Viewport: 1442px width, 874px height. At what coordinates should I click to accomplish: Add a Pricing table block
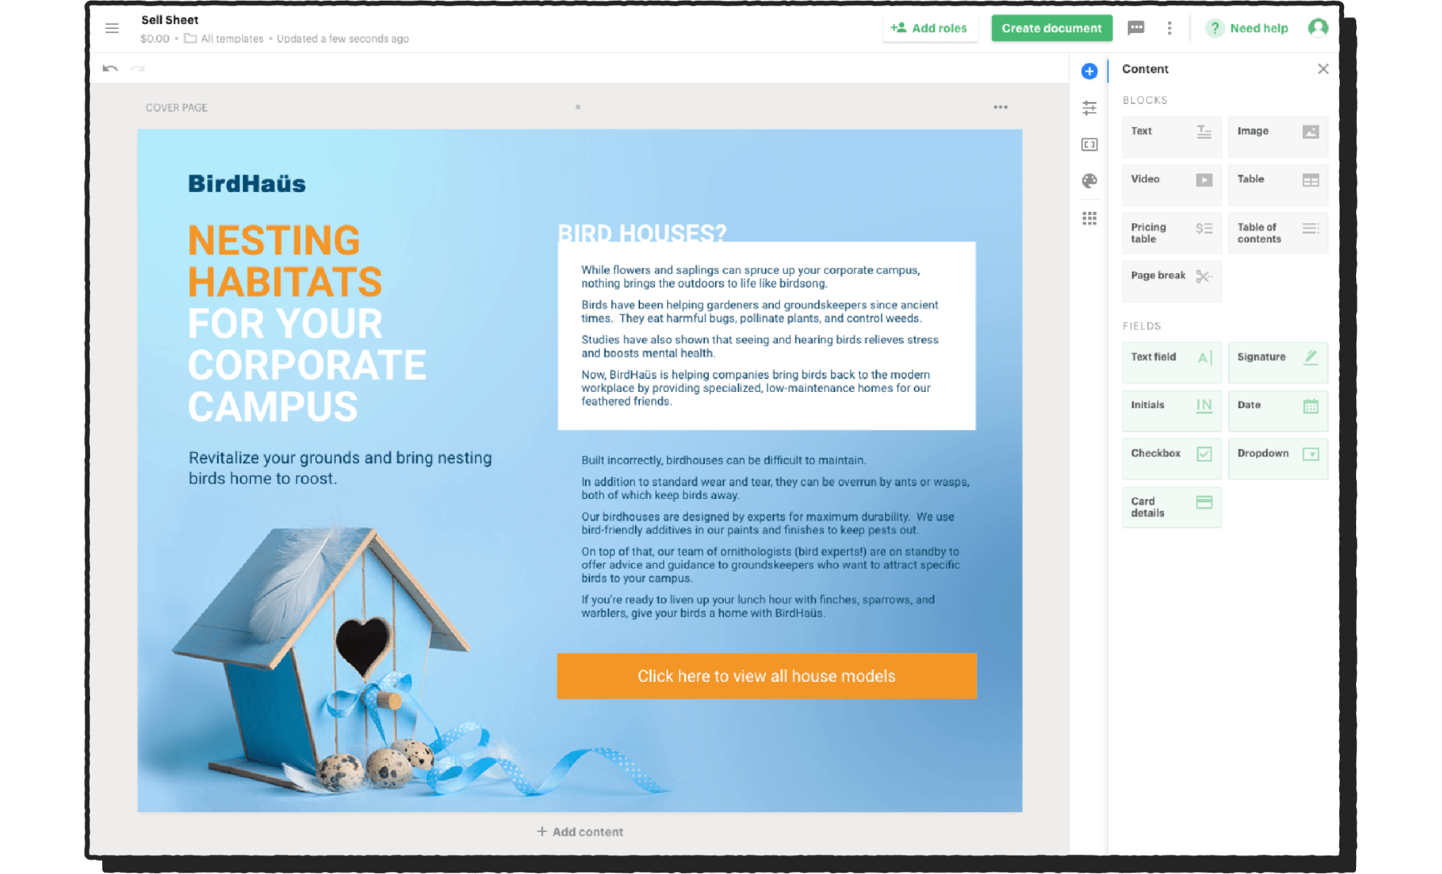pos(1172,233)
